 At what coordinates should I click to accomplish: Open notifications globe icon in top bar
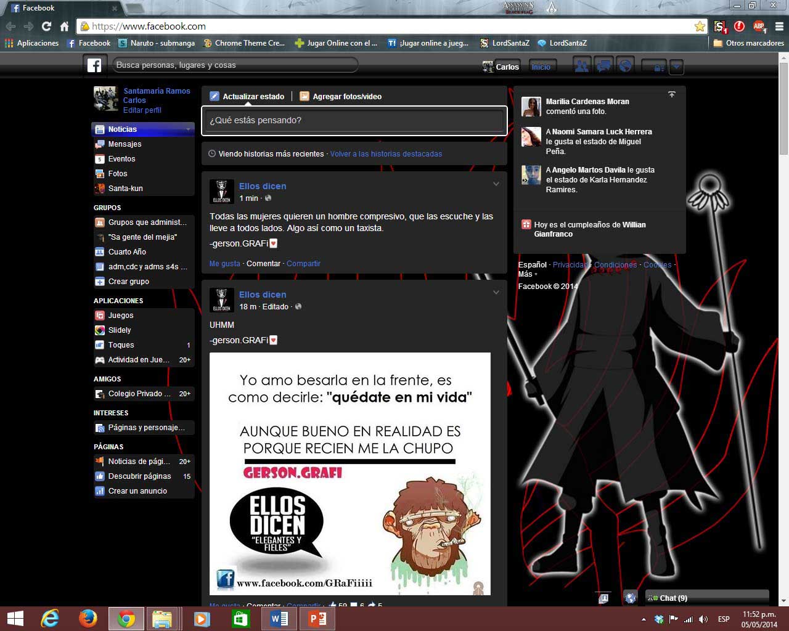pyautogui.click(x=625, y=66)
